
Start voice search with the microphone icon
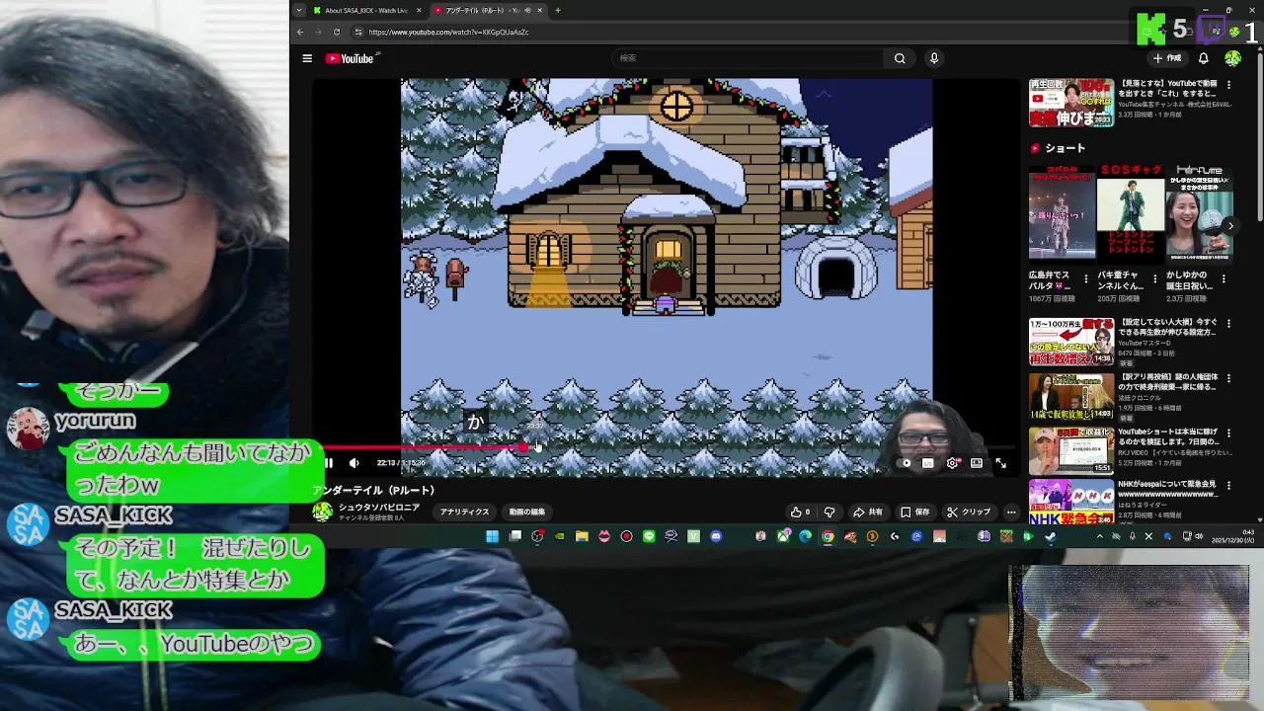click(x=933, y=58)
